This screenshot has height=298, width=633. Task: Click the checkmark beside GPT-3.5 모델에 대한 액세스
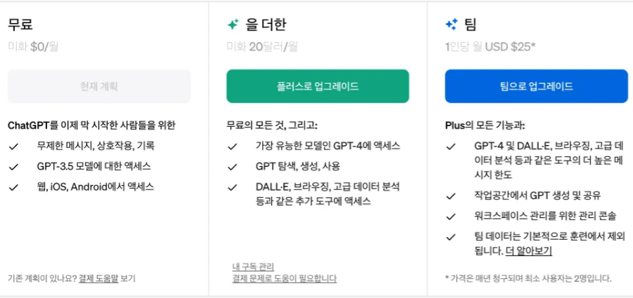(13, 167)
